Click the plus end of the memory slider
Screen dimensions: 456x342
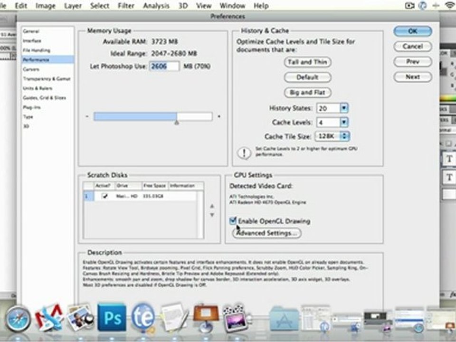219,117
